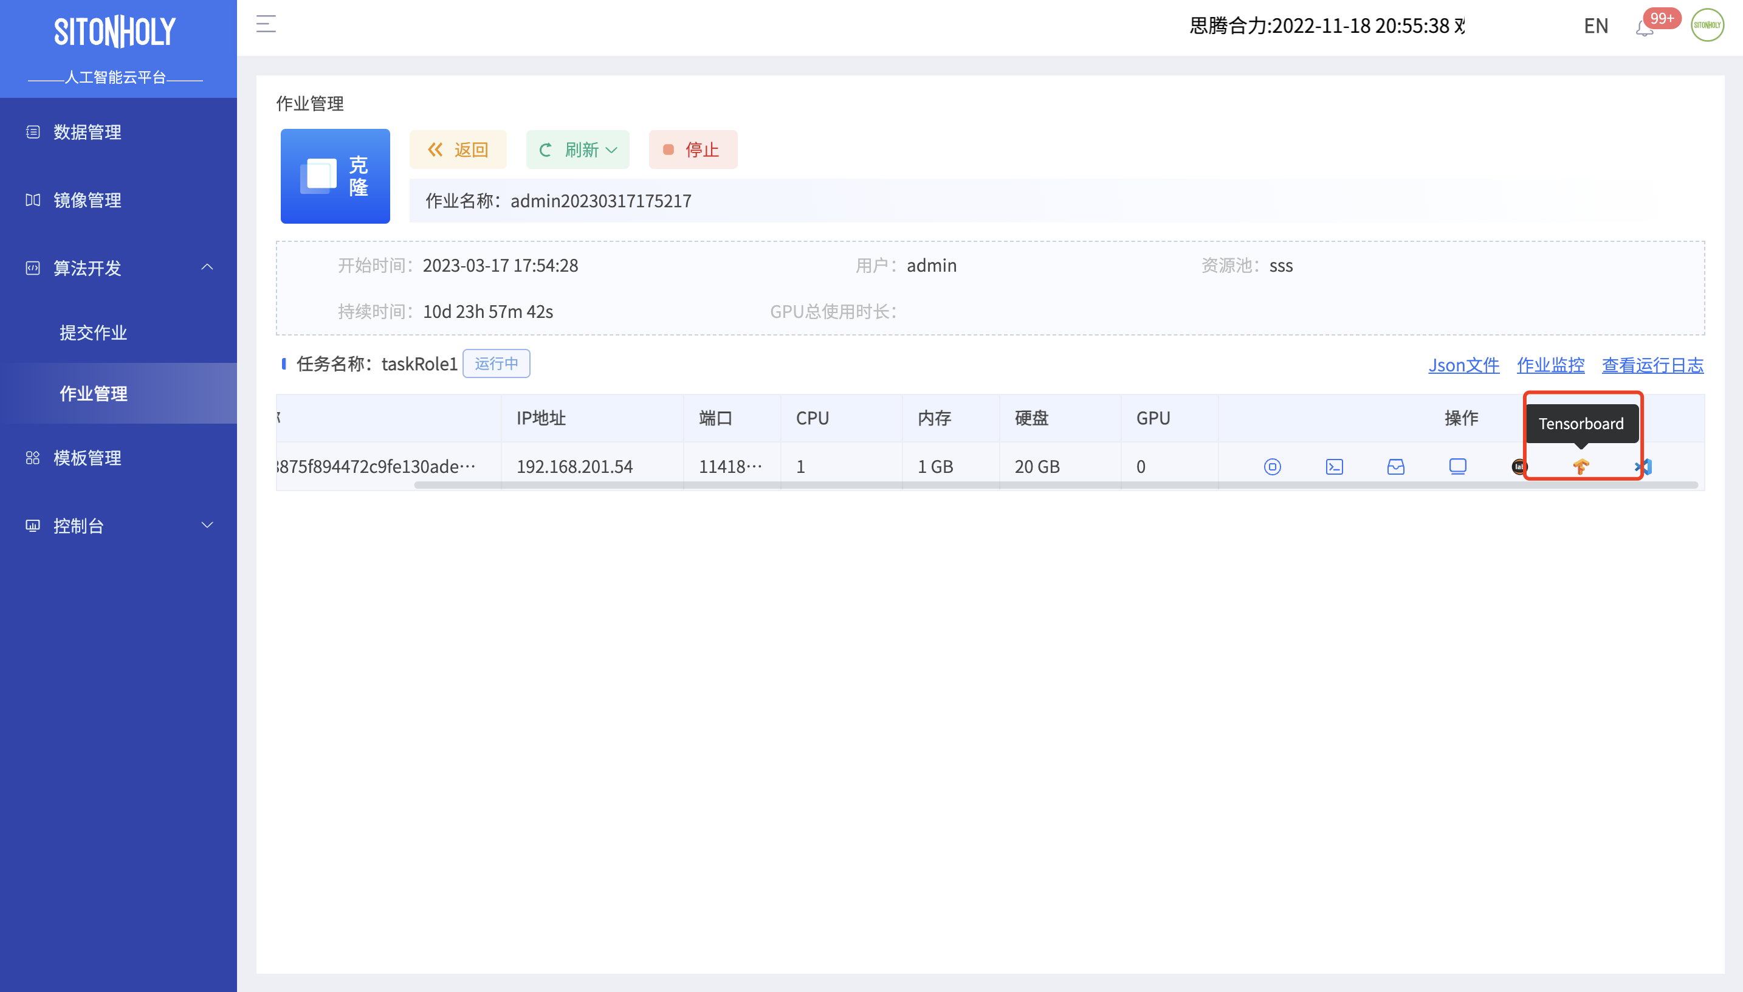
Task: Click the notification bell icon
Action: (x=1644, y=27)
